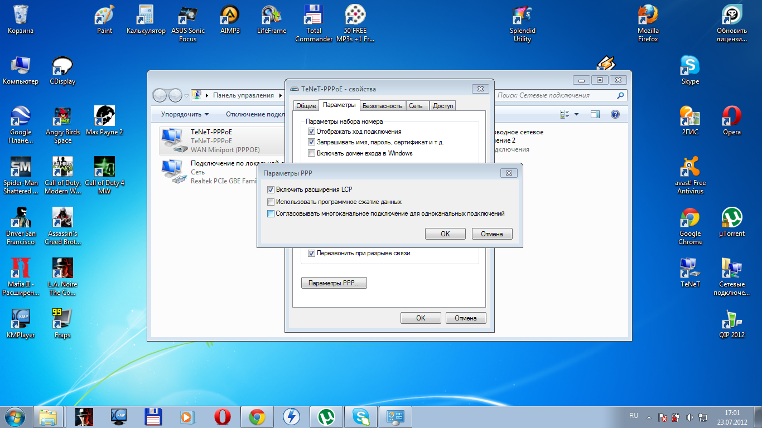The width and height of the screenshot is (762, 428).
Task: Enable Использовать программное сжатие данных
Action: click(271, 202)
